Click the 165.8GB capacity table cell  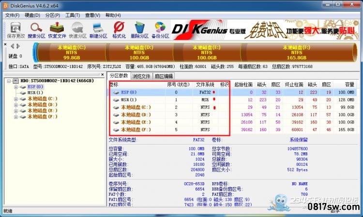[346, 130]
